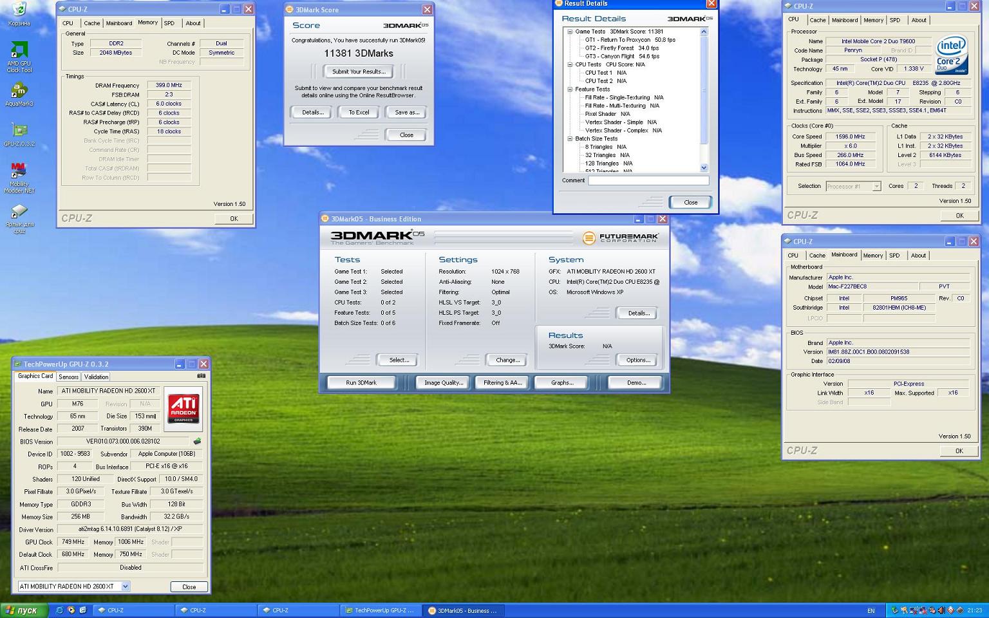Open the start (пуск) menu
Screen dimensions: 989x618
click(x=23, y=610)
